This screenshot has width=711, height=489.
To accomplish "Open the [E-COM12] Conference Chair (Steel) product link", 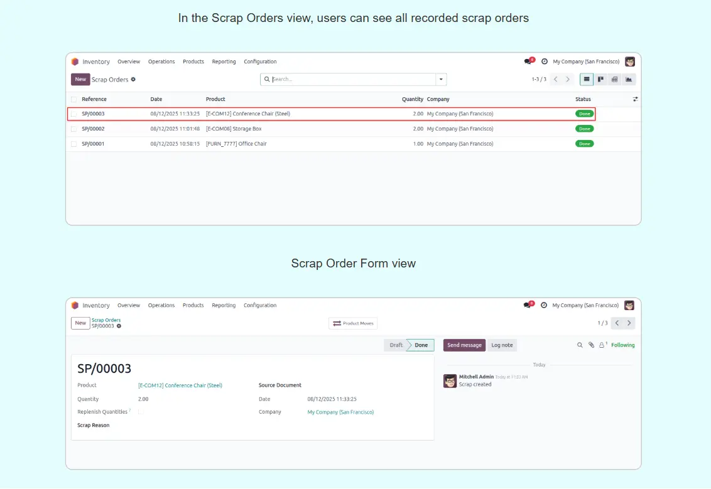I will point(180,385).
